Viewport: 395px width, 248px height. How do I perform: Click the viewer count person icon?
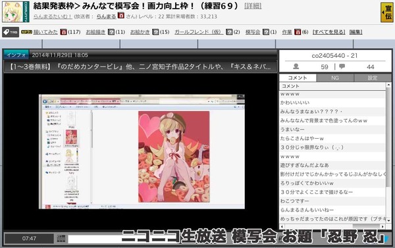click(296, 66)
